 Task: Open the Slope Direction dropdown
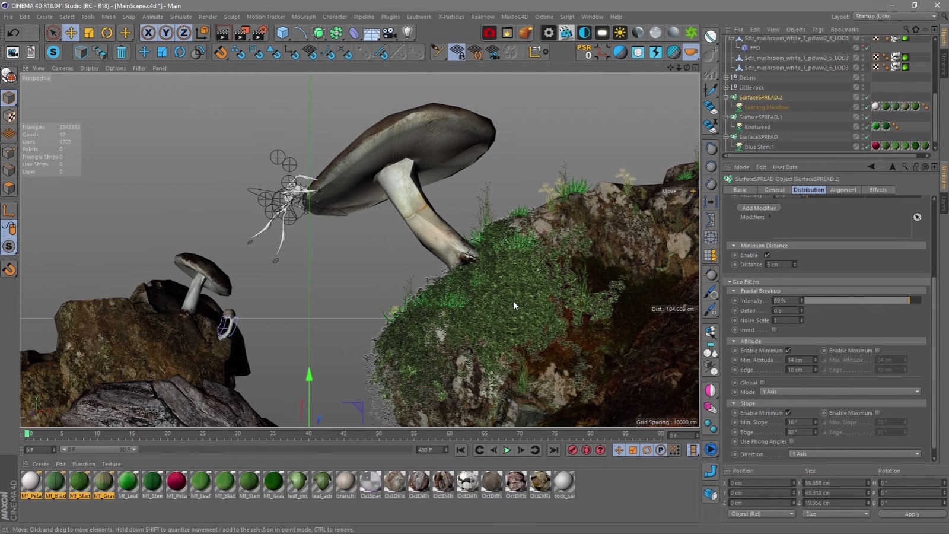tap(855, 454)
